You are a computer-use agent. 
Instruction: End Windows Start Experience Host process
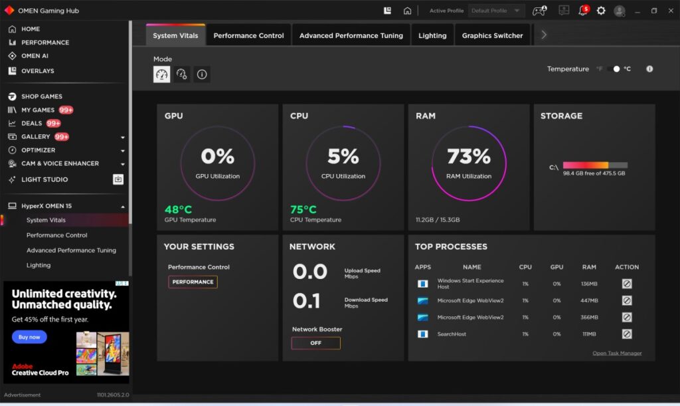pyautogui.click(x=627, y=284)
